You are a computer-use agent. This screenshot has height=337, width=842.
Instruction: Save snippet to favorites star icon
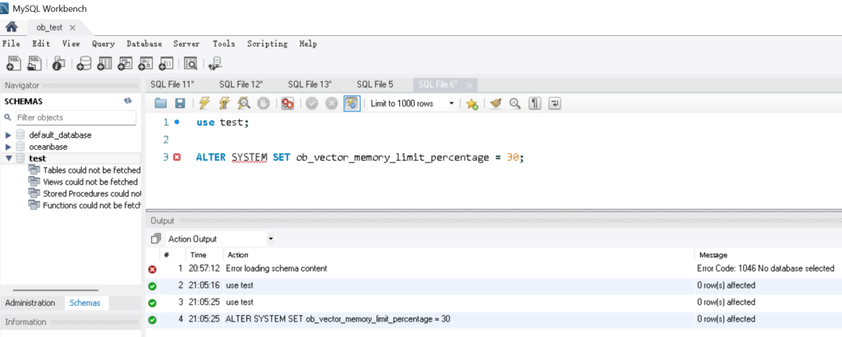(x=472, y=104)
